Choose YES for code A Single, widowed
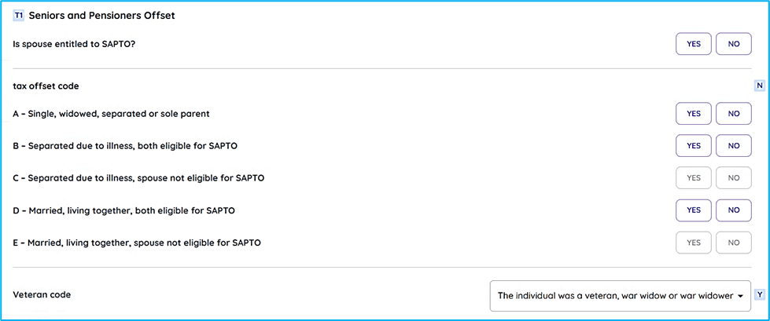Image resolution: width=770 pixels, height=321 pixels. pyautogui.click(x=694, y=113)
